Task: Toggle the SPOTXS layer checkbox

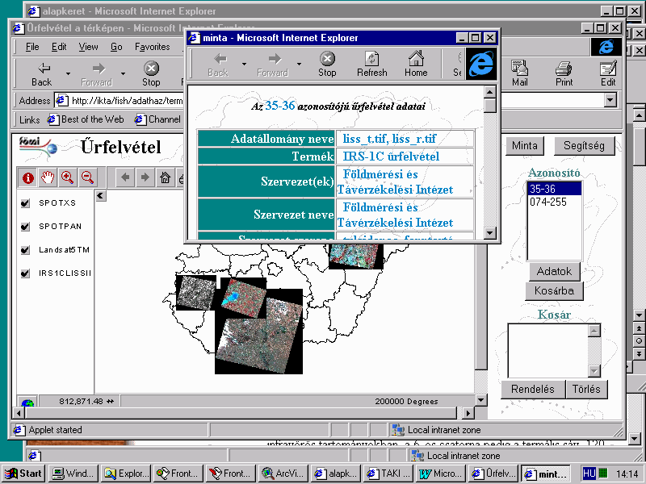Action: (25, 203)
